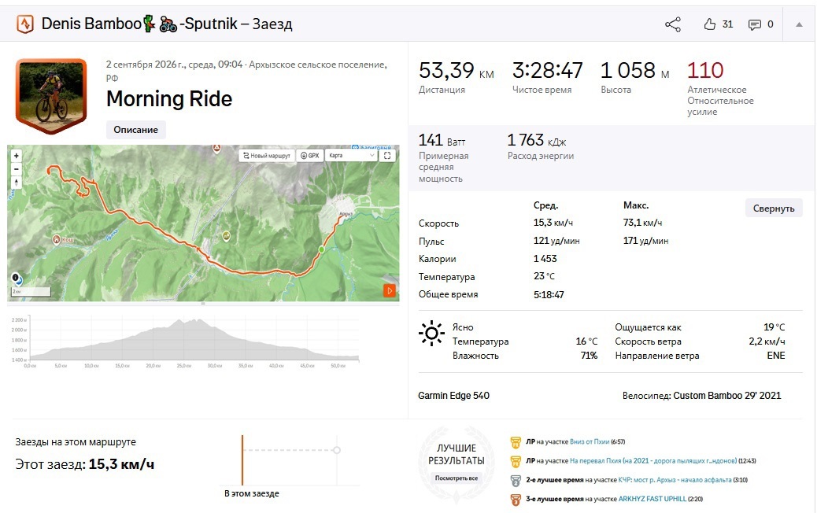Click the rider avatar photo badge

(x=51, y=97)
